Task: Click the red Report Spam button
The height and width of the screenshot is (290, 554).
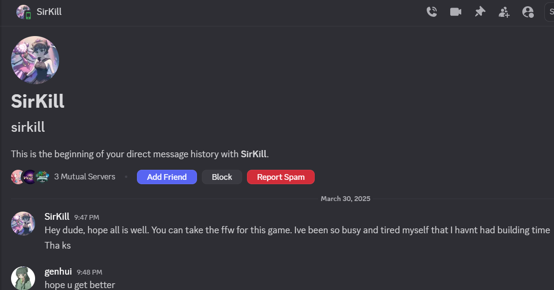Action: click(x=281, y=177)
